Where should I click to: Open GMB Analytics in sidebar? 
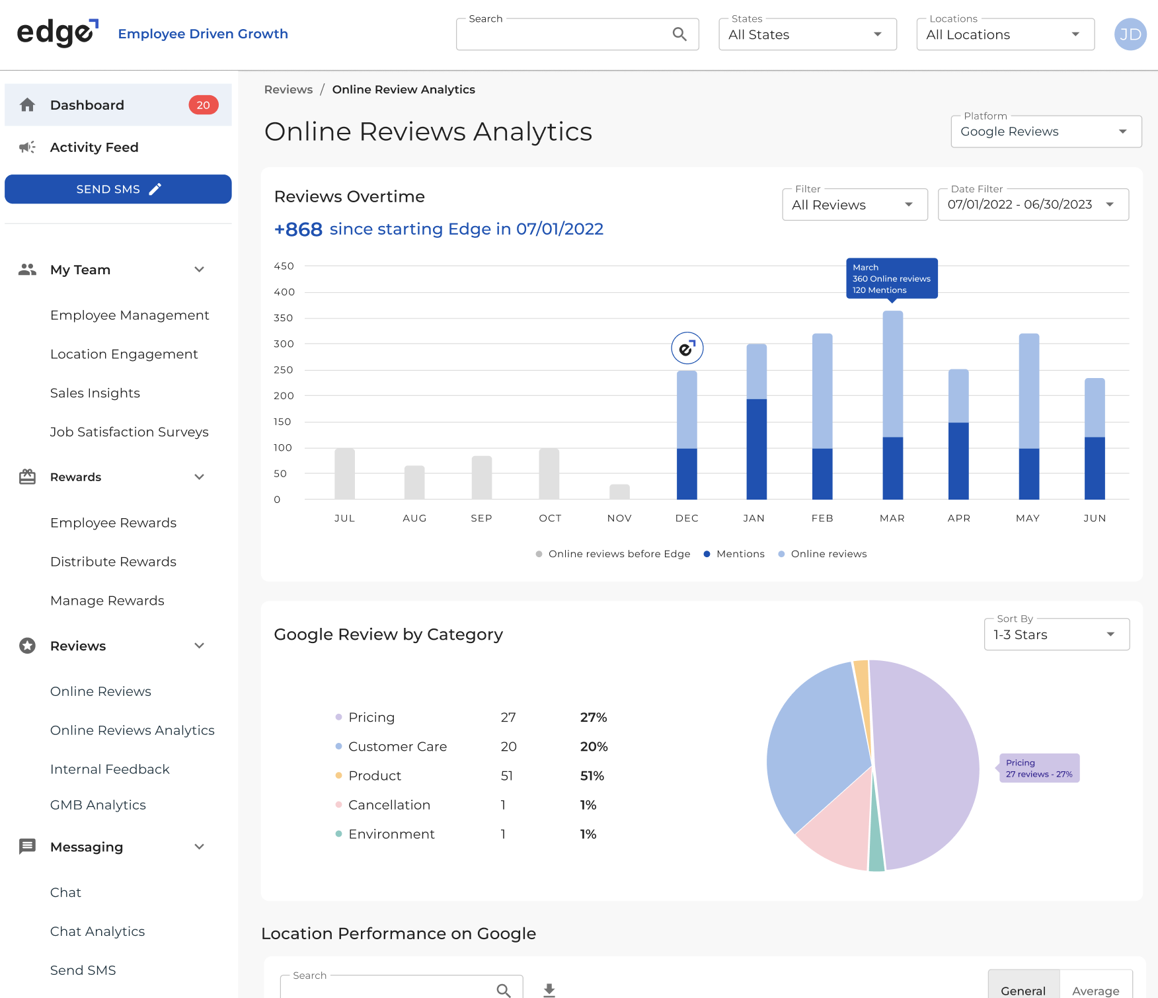98,805
